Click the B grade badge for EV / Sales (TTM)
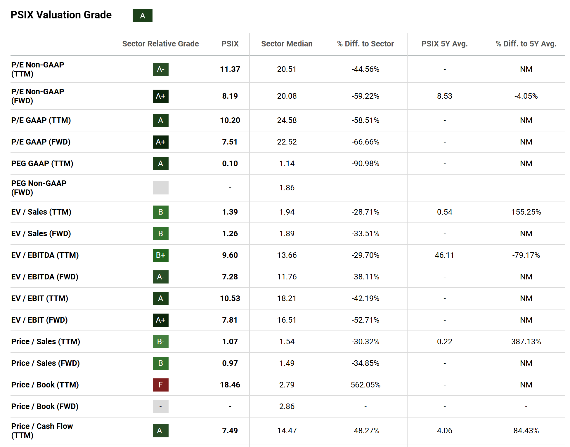 160,212
